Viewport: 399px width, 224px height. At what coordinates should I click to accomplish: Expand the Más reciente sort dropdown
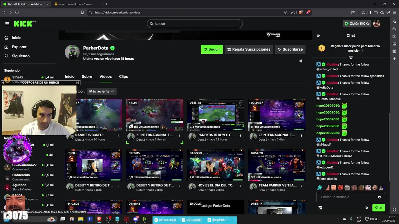101,91
